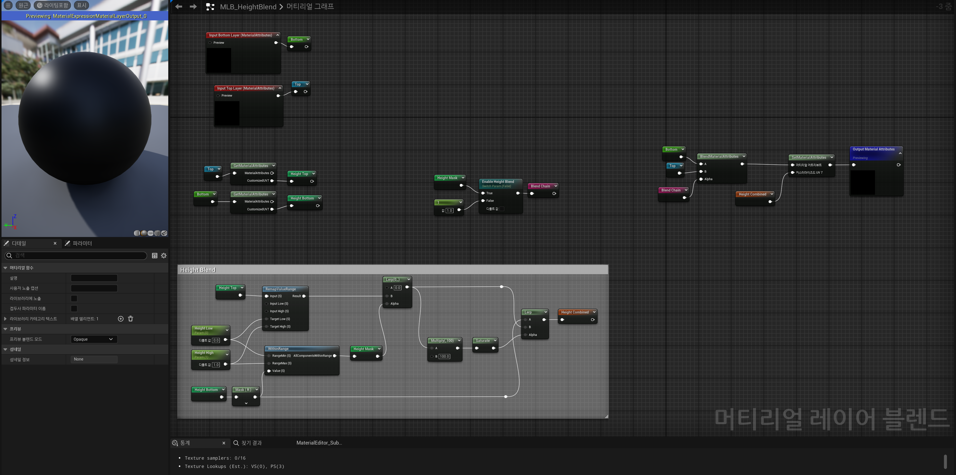Select cylinder preview mesh shape

point(137,233)
